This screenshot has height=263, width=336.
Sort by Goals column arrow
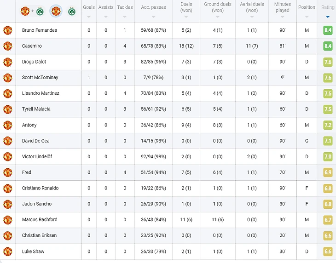pyautogui.click(x=89, y=17)
